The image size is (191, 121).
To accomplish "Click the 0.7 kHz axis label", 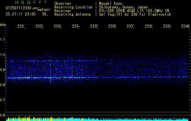I will [x=2, y=100].
